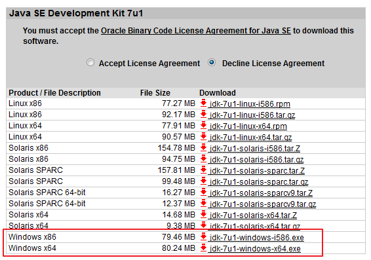Image resolution: width=371 pixels, height=260 pixels.
Task: Click the File Size column header
Action: [x=155, y=93]
